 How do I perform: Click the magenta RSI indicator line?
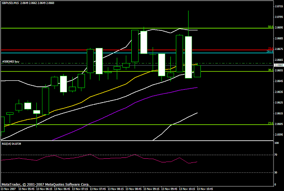point(99,159)
